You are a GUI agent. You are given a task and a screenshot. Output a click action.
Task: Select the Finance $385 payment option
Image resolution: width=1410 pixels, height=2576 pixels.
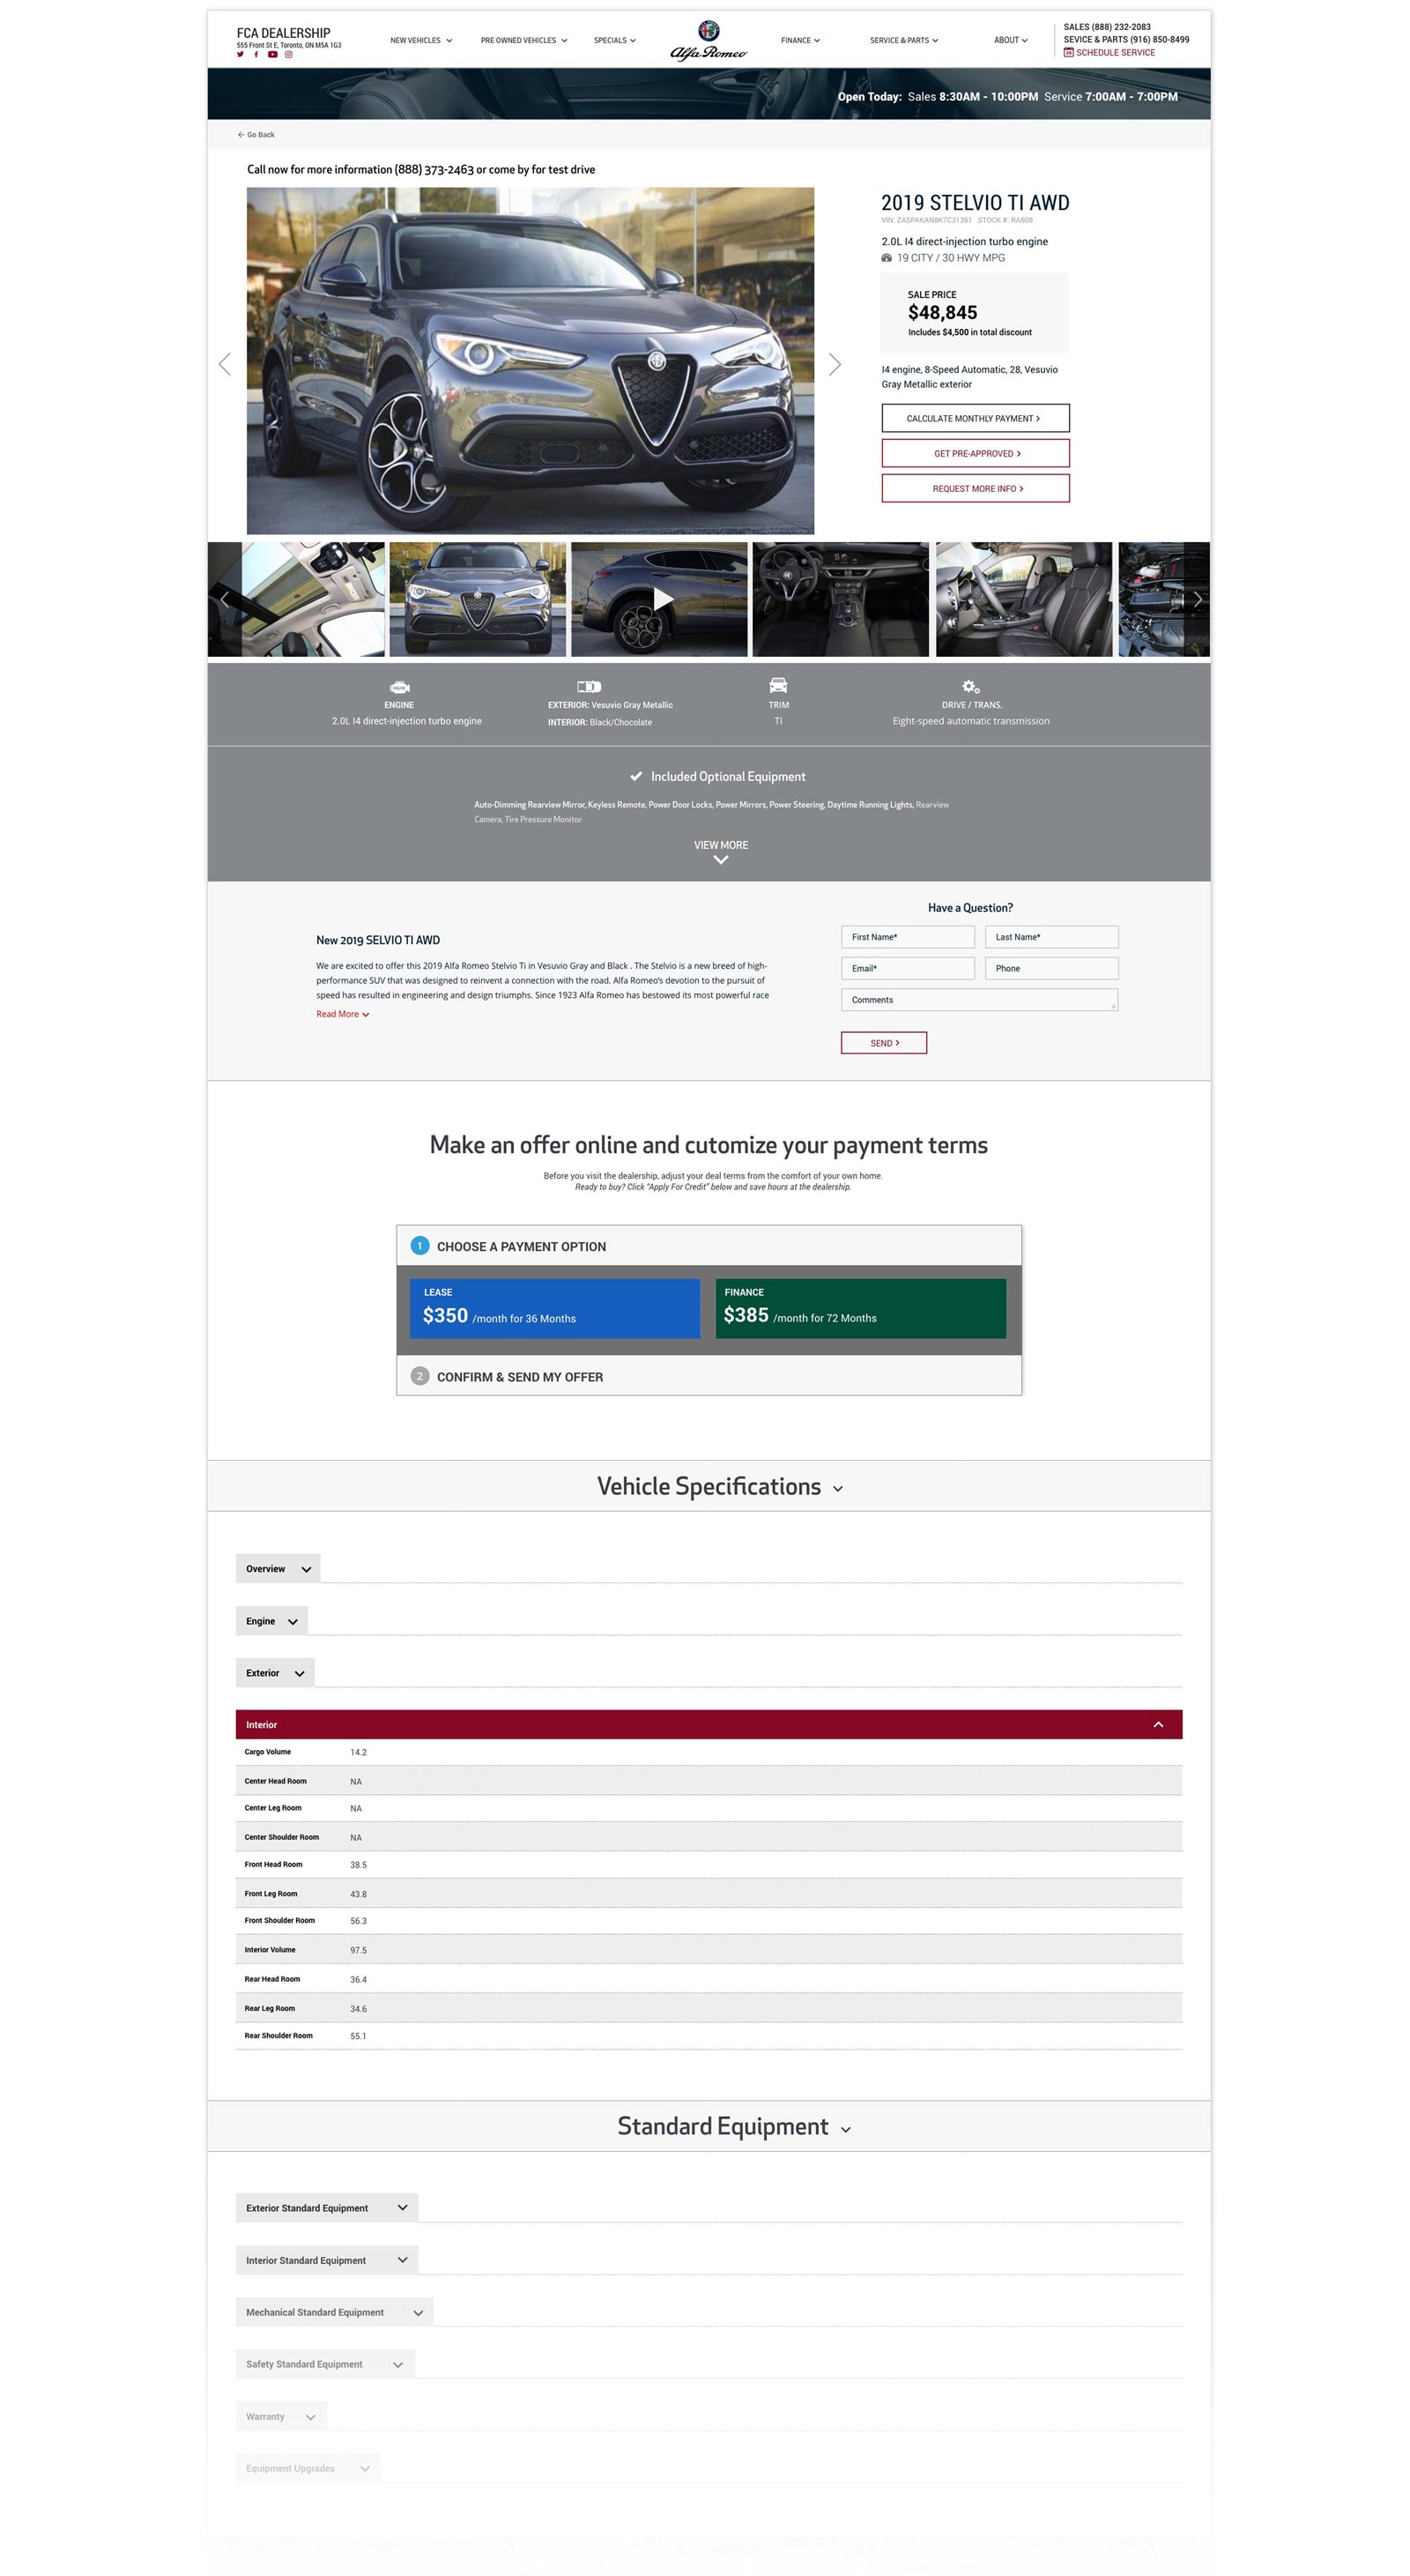click(860, 1308)
